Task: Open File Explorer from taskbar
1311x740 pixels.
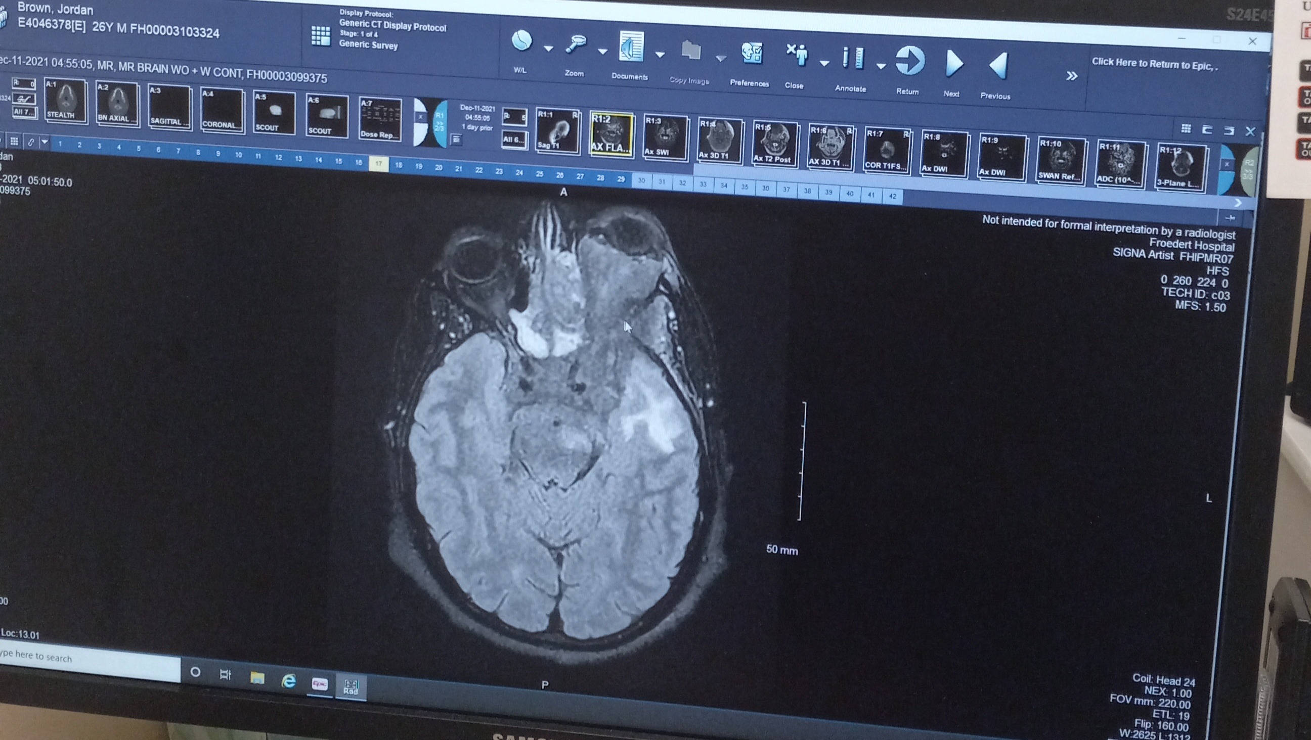Action: (x=257, y=677)
